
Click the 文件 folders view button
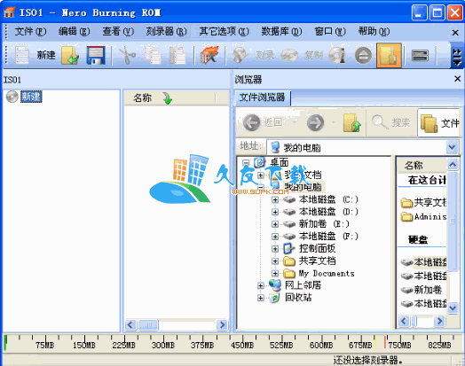point(439,122)
